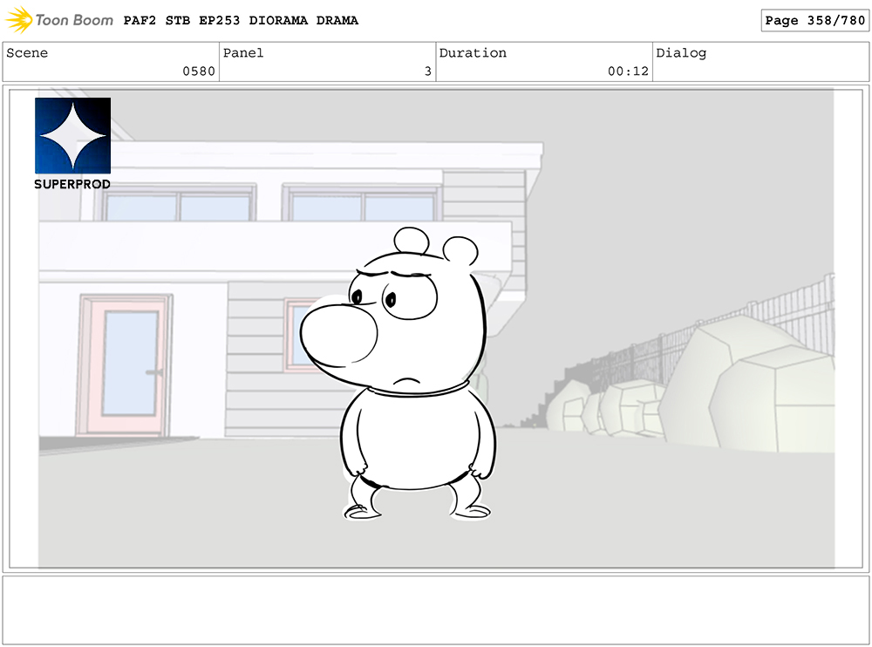The image size is (872, 647).
Task: Click the empty notes box below the panel
Action: click(435, 610)
